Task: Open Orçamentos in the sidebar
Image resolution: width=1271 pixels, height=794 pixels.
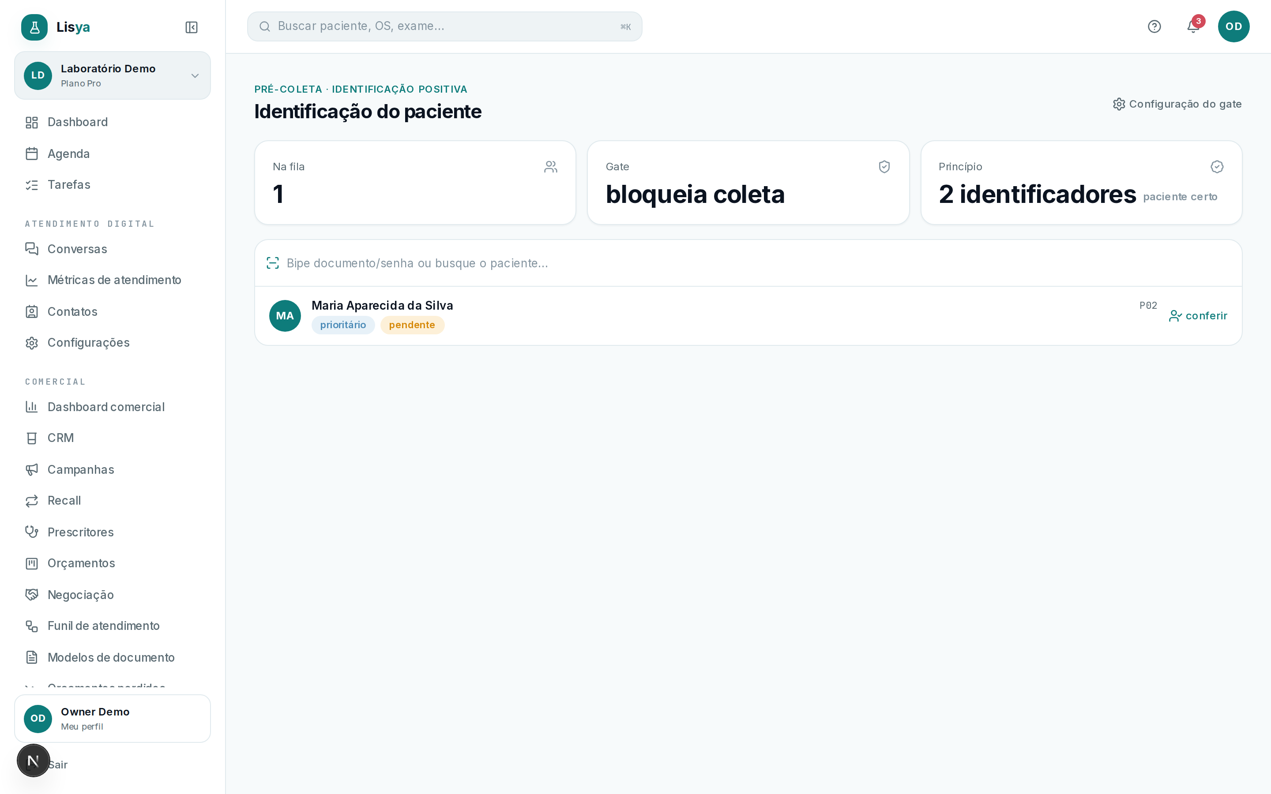Action: 113,563
